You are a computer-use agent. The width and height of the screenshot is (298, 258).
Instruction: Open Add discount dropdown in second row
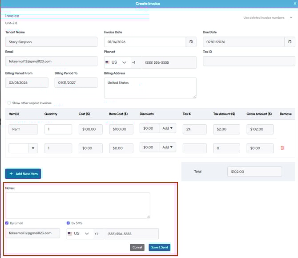(168, 147)
